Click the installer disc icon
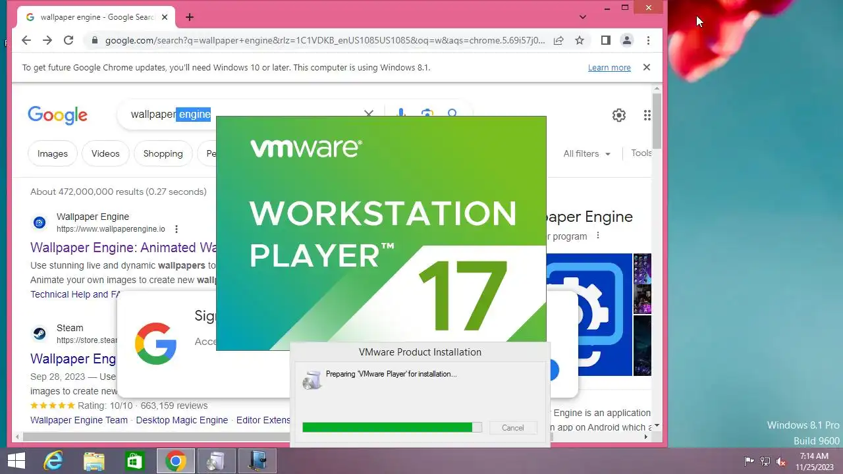This screenshot has width=843, height=474. click(x=312, y=379)
